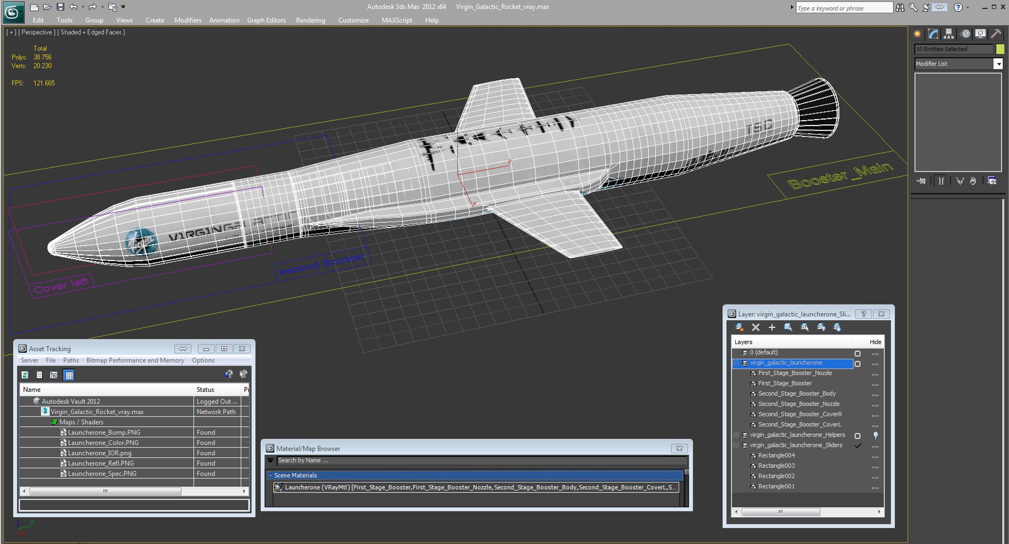Viewport: 1009px width, 544px height.
Task: Collapse the virgin_galactic_launcherone_Sliders layer
Action: [736, 445]
